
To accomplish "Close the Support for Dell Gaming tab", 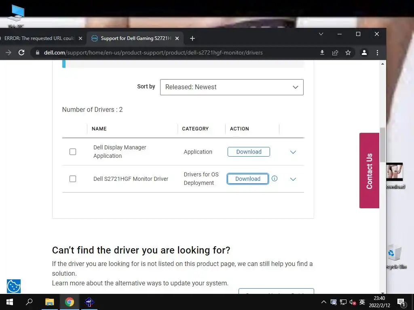I will pyautogui.click(x=177, y=38).
